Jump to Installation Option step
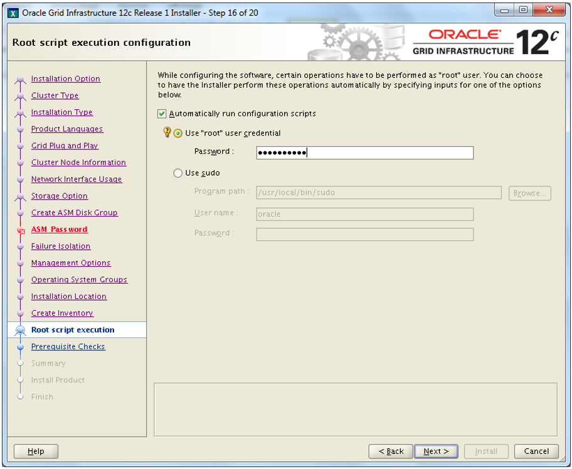 tap(66, 79)
